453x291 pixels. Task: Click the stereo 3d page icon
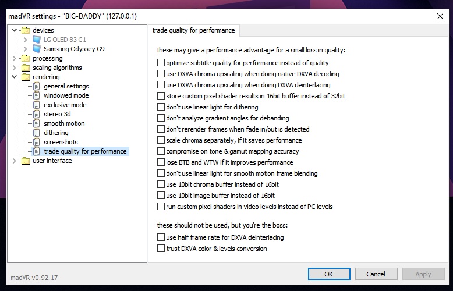37,114
